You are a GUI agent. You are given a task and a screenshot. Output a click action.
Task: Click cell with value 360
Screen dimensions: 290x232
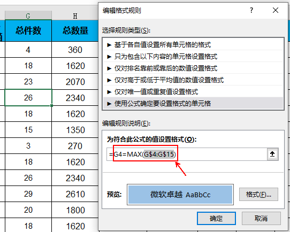(75, 50)
